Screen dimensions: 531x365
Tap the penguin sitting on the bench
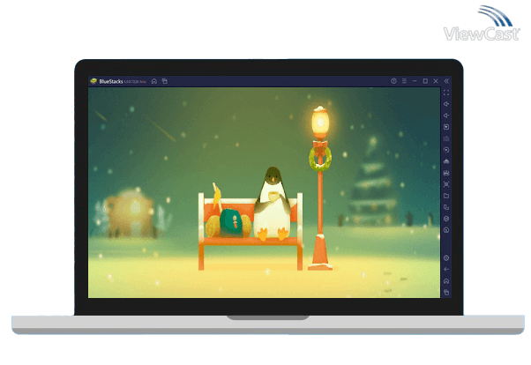[273, 204]
